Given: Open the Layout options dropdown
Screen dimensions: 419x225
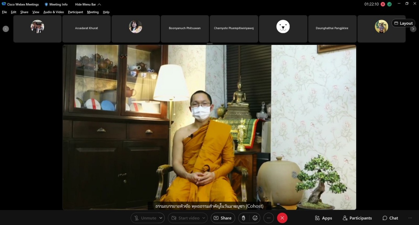Looking at the screenshot, I should coord(403,23).
